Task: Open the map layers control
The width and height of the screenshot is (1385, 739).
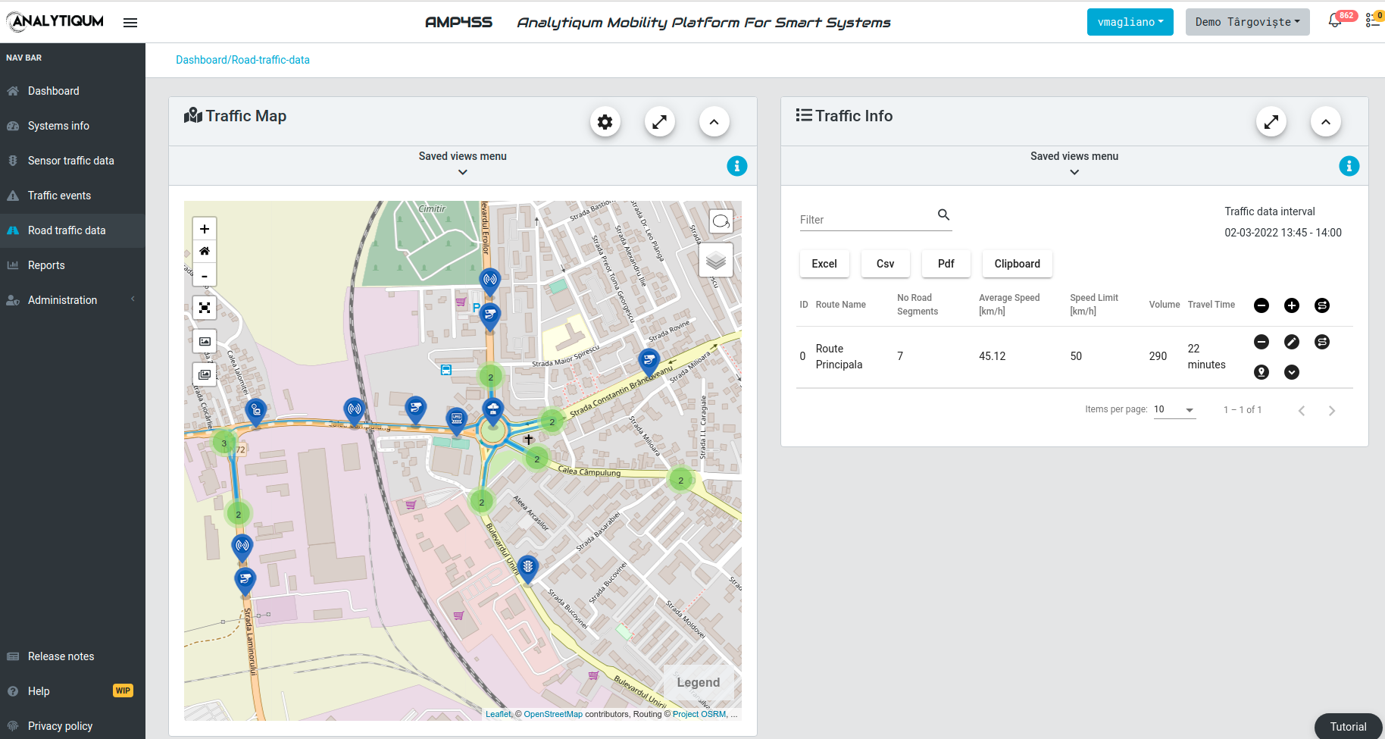Action: (x=715, y=261)
